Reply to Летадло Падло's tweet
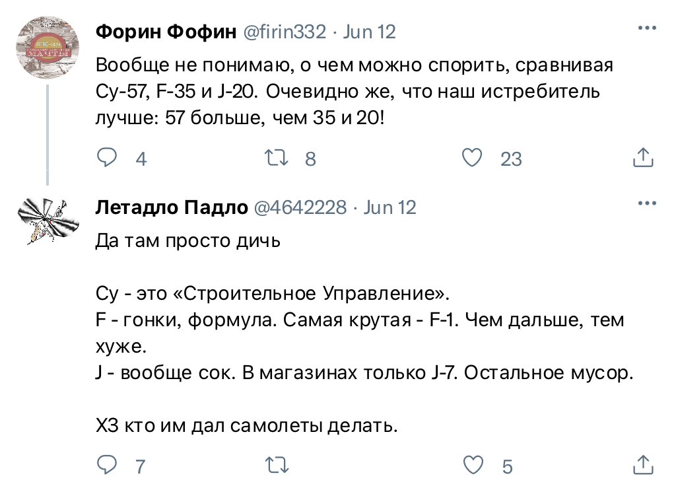Screen dimensions: 676x494 (107, 465)
